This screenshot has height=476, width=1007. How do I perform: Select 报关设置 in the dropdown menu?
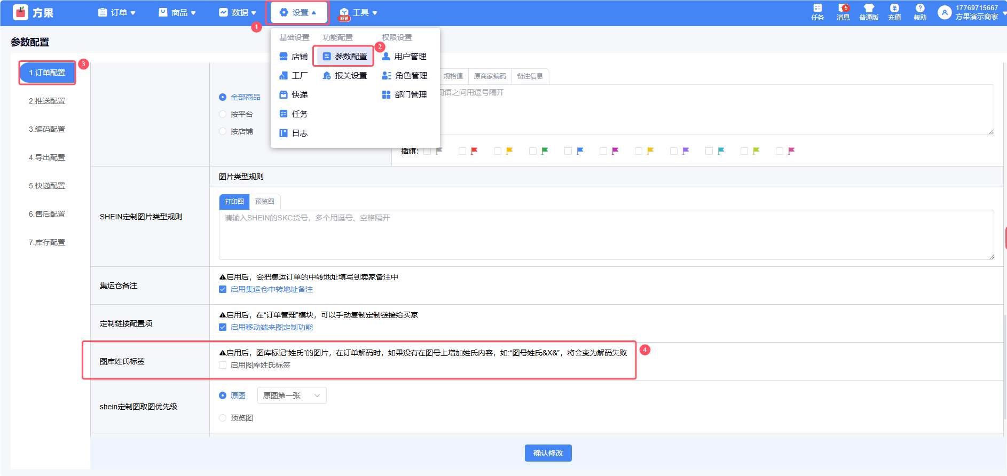tap(345, 76)
